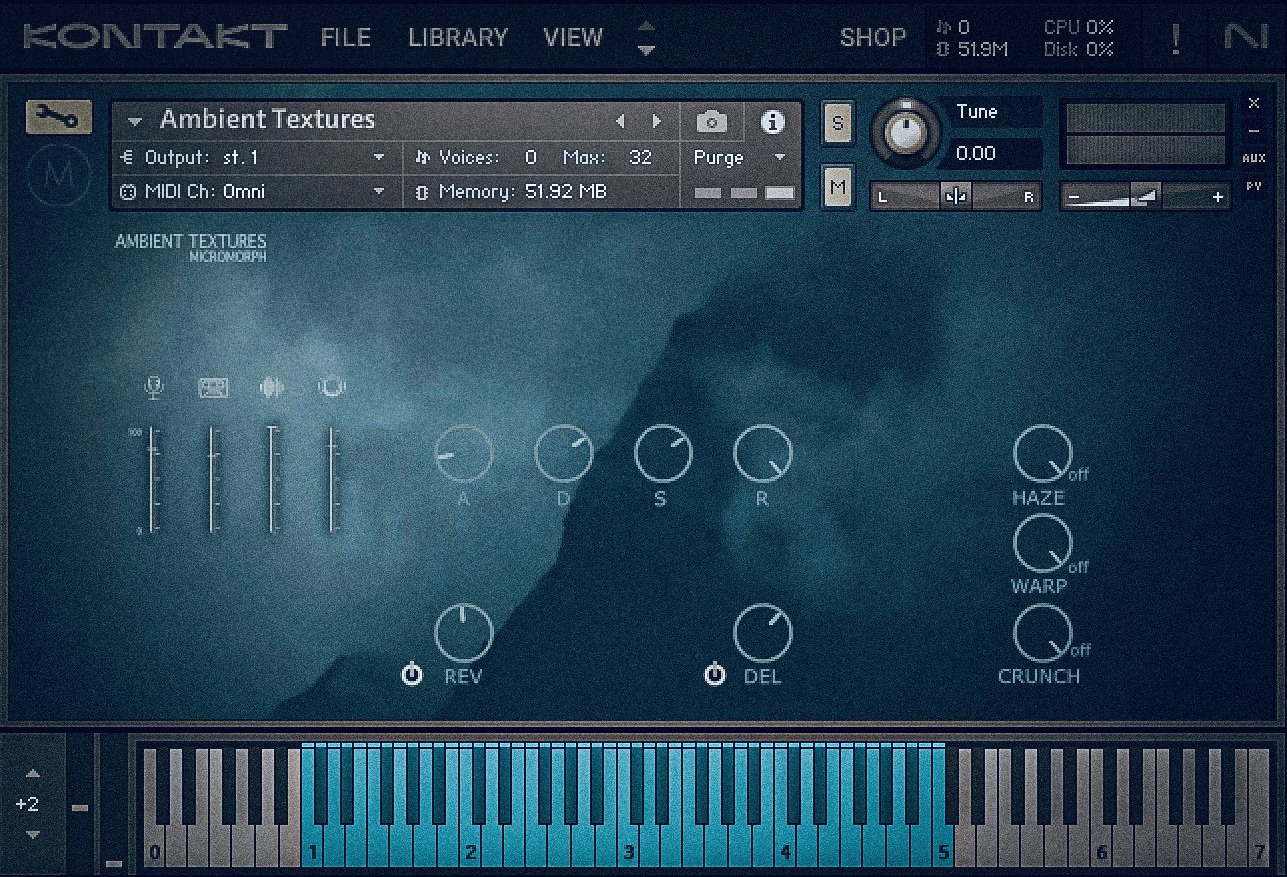Viewport: 1287px width, 877px height.
Task: Click the Voices note icon
Action: [422, 157]
